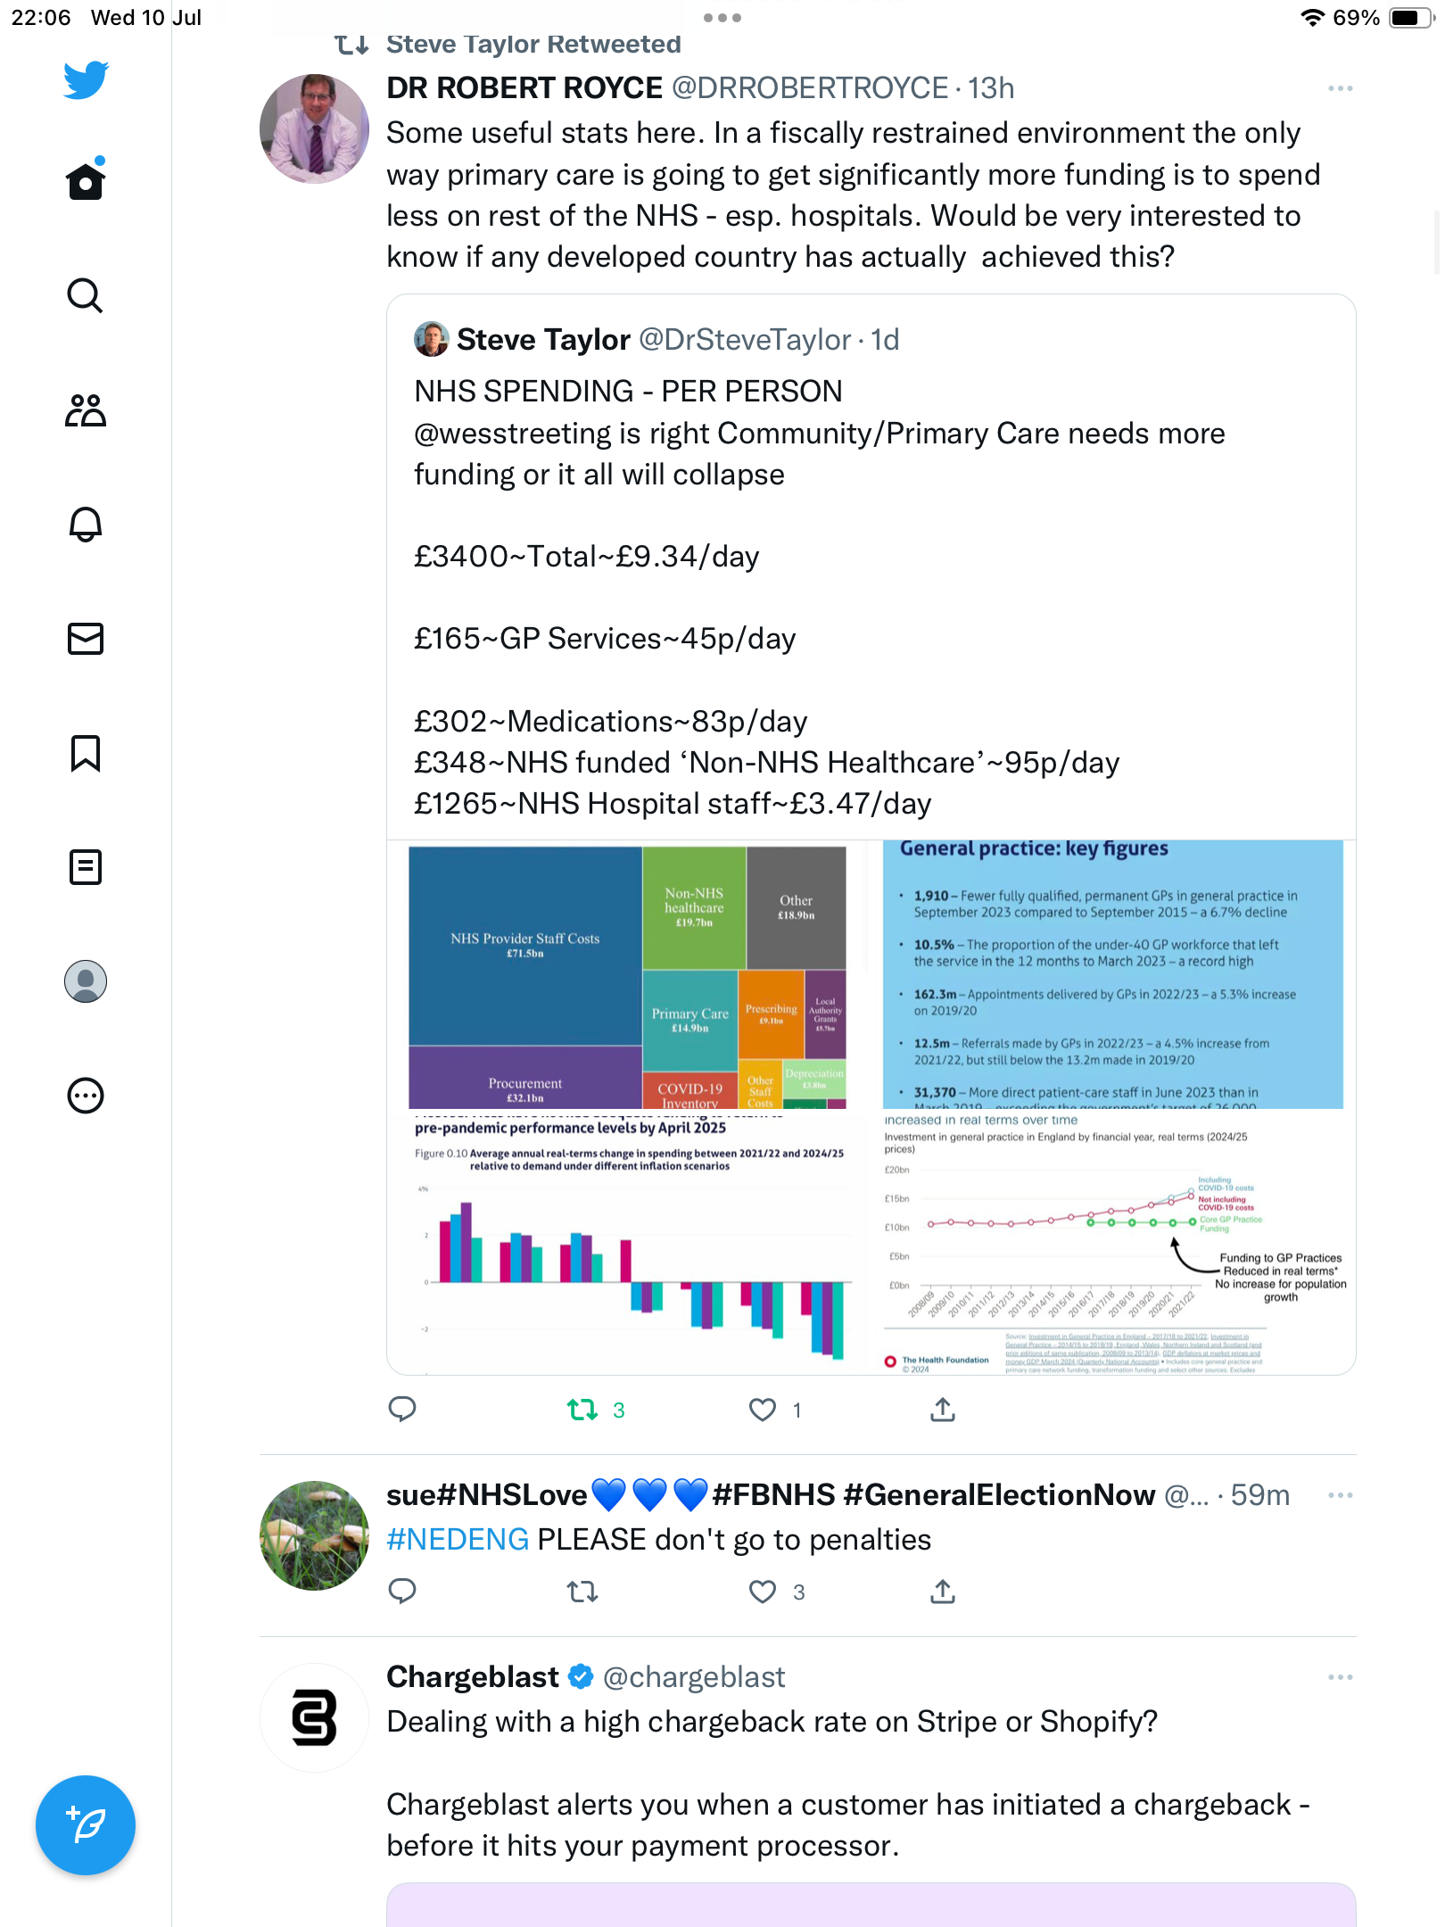Like Dr Robert Royce's tweet
1445x1927 pixels.
point(763,1410)
